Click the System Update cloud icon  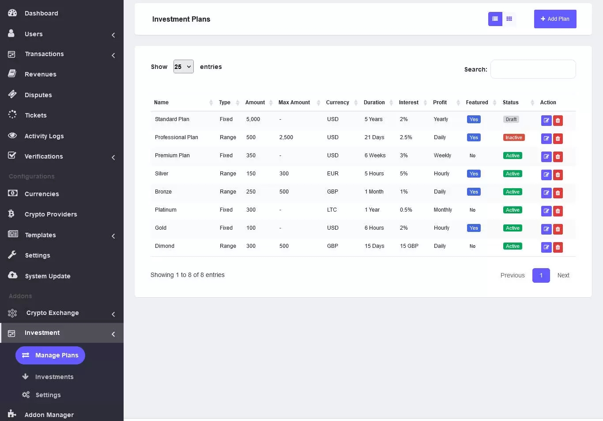[12, 276]
